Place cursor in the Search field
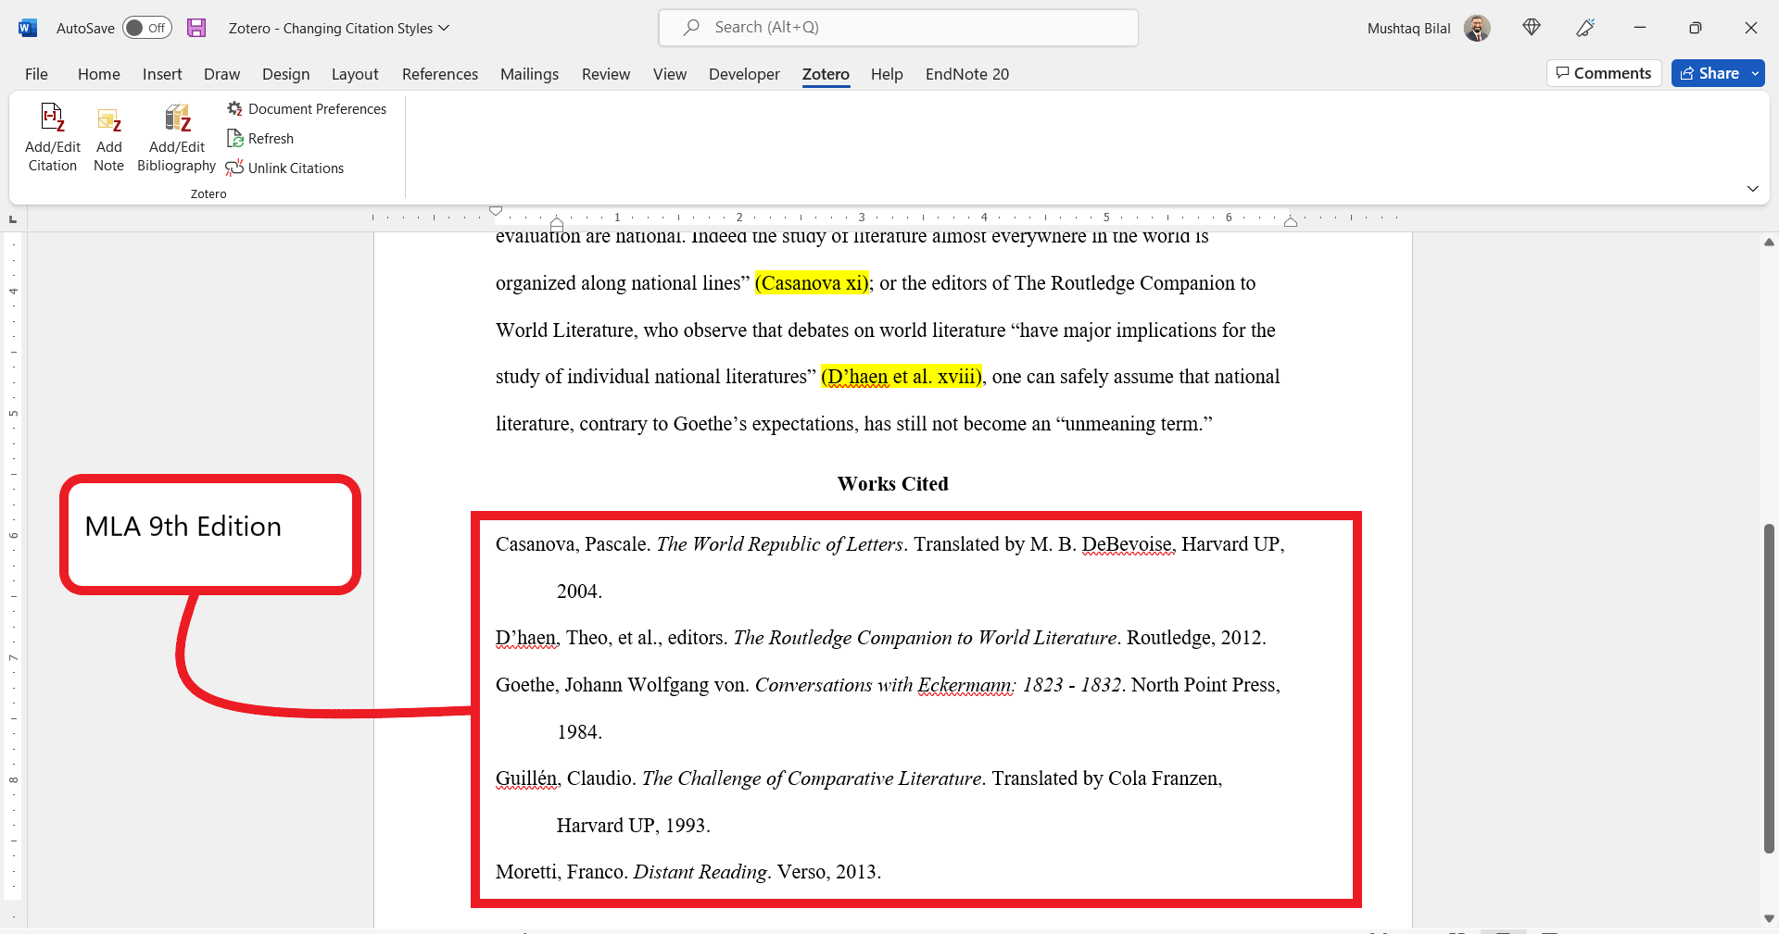1779x934 pixels. coord(897,27)
